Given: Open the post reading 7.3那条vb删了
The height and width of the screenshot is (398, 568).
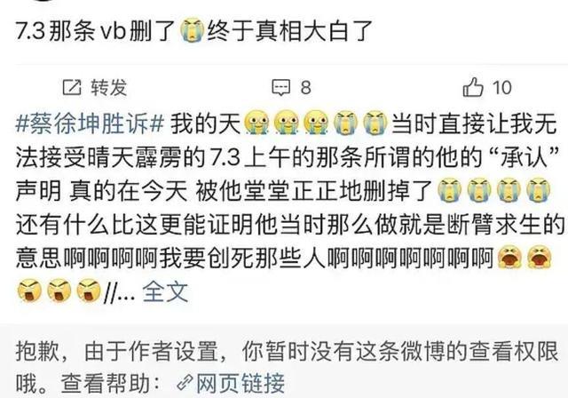Looking at the screenshot, I should point(194,31).
